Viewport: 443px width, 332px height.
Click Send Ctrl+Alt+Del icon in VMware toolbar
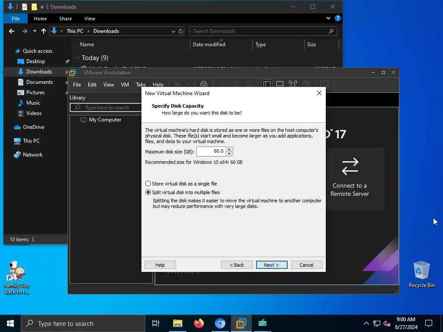pos(204,84)
